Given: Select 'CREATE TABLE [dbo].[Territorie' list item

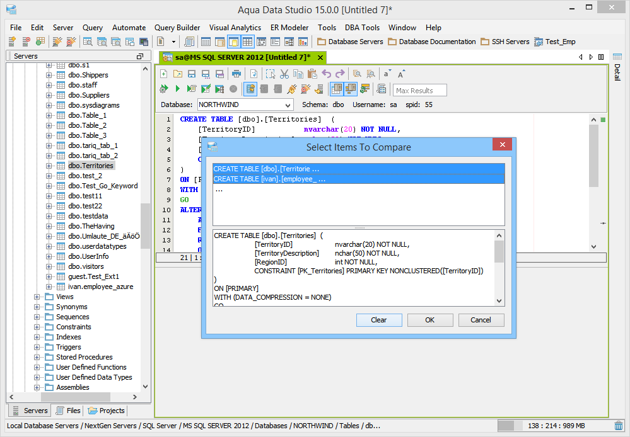Looking at the screenshot, I should 358,169.
